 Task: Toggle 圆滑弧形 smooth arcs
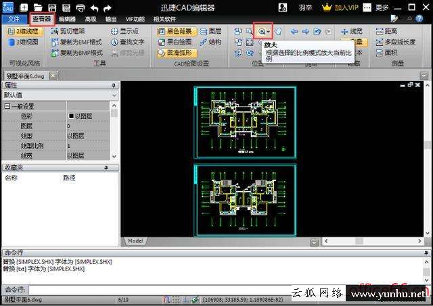tap(177, 53)
